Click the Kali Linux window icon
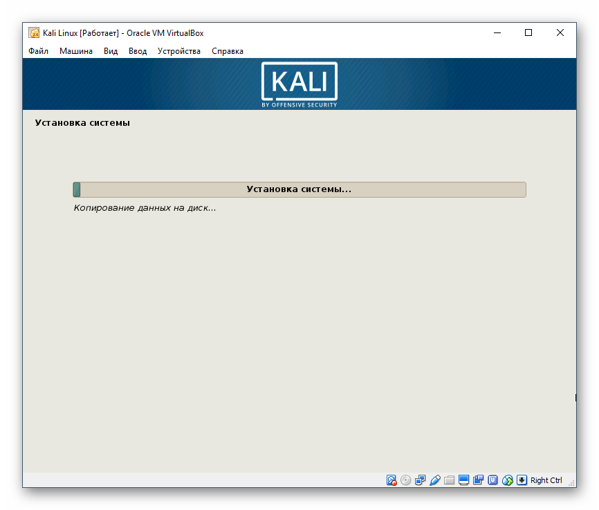Screen dimensions: 599x510 click(33, 32)
